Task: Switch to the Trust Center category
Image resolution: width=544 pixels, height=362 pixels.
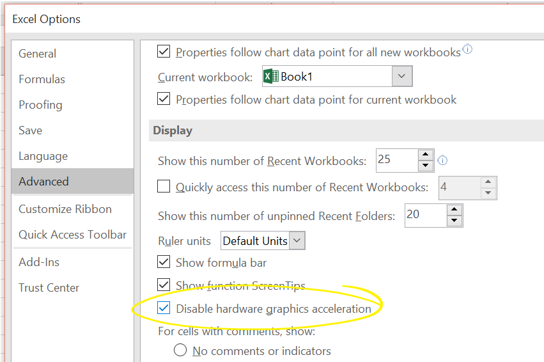Action: [49, 288]
